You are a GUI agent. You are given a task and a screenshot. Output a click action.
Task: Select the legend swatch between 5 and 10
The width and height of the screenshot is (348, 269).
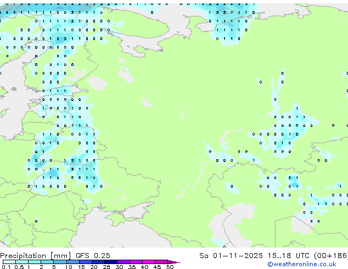[x=60, y=262]
